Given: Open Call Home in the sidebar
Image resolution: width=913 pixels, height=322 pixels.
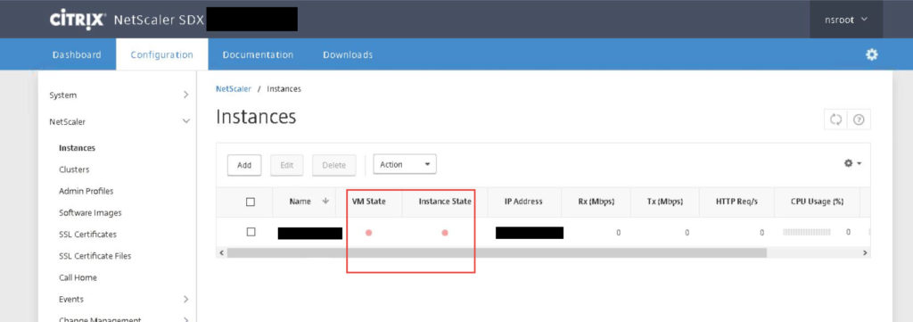Looking at the screenshot, I should [x=78, y=277].
